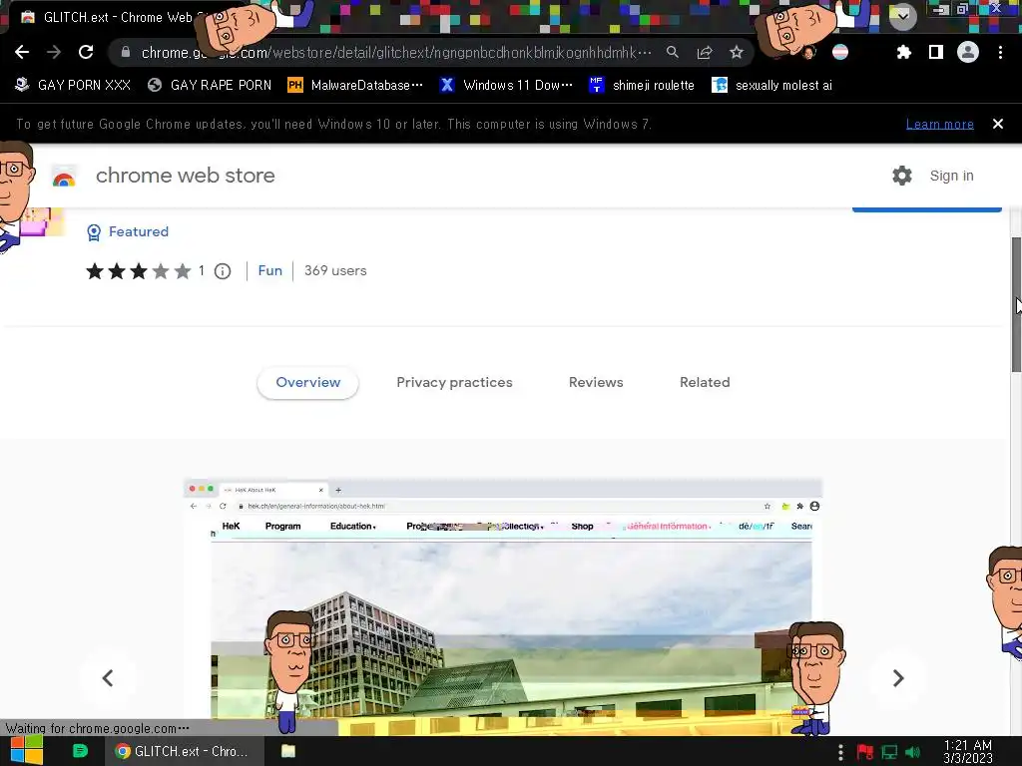Expand the tab search dropdown

point(902,16)
